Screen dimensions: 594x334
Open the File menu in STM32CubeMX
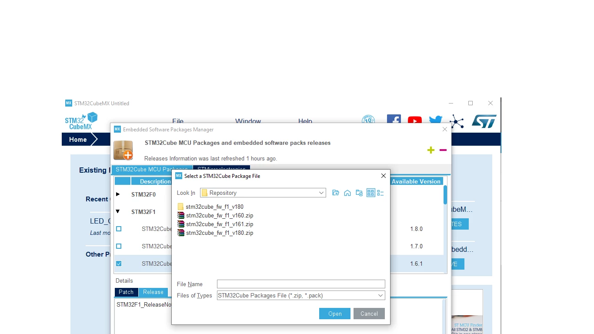(178, 121)
